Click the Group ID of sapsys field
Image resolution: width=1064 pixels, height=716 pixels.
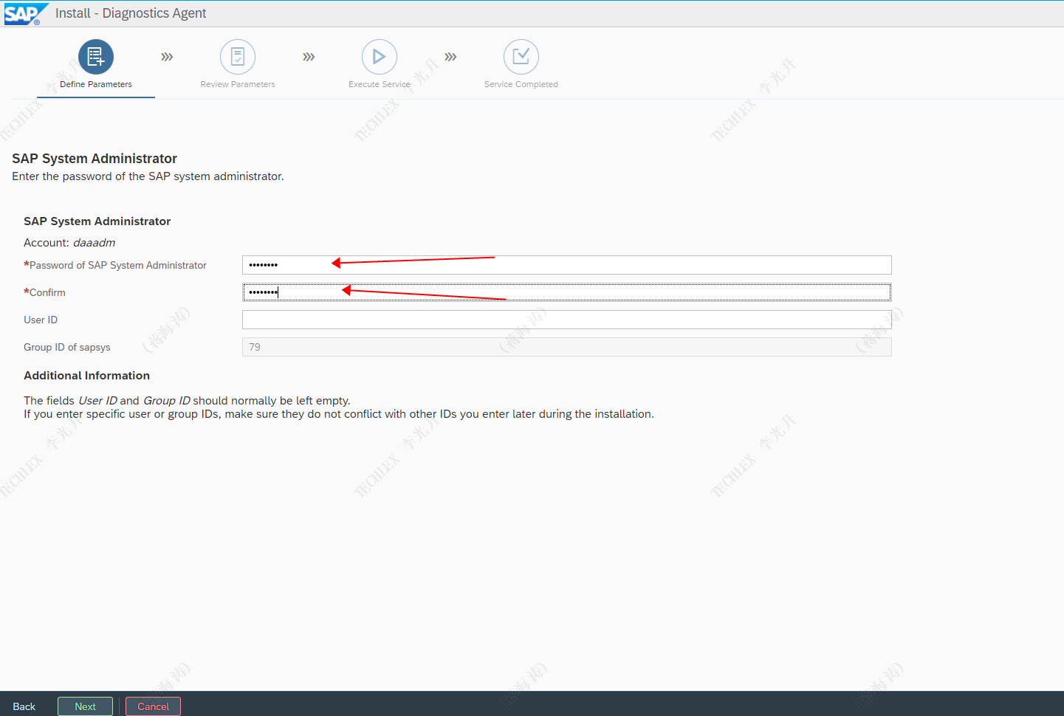coord(567,347)
